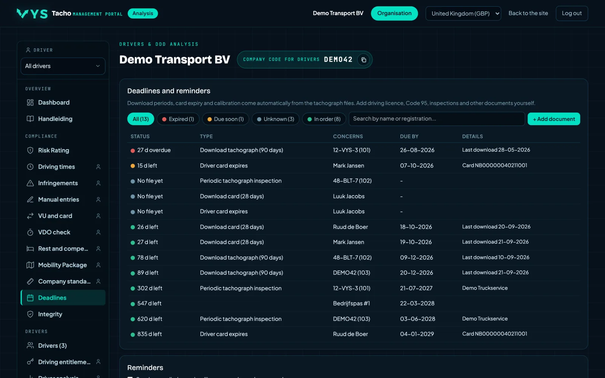Click the DUE BY column header
This screenshot has height=378, width=605.
(409, 136)
